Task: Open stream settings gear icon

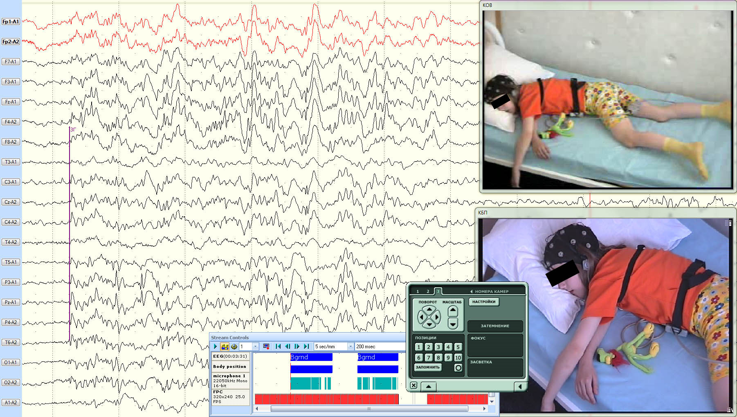Action: (234, 347)
